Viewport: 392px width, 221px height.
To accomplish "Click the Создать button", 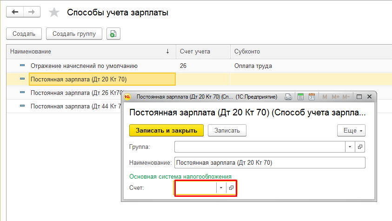I will click(x=24, y=34).
